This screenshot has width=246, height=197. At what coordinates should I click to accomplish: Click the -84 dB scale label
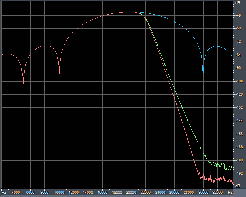point(238,55)
